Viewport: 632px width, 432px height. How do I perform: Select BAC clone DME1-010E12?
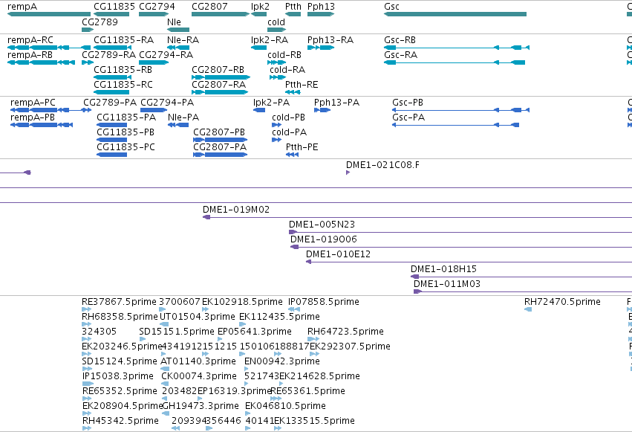[469, 262]
